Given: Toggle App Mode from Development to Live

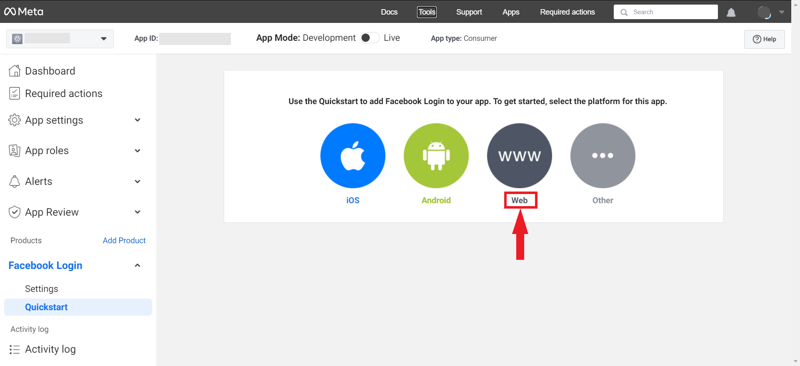Looking at the screenshot, I should click(370, 38).
